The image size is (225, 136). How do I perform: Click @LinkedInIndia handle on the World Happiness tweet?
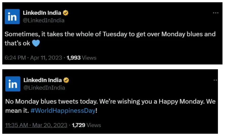coord(44,88)
